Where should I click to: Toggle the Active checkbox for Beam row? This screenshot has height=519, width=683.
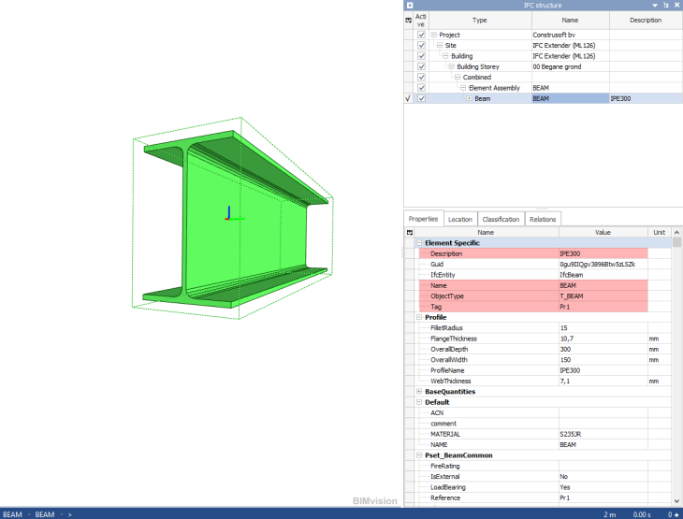pos(421,98)
